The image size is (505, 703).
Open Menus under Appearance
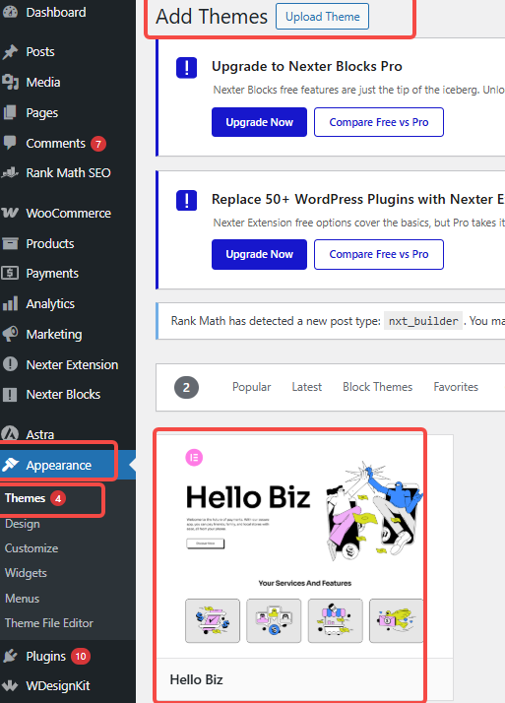click(22, 598)
